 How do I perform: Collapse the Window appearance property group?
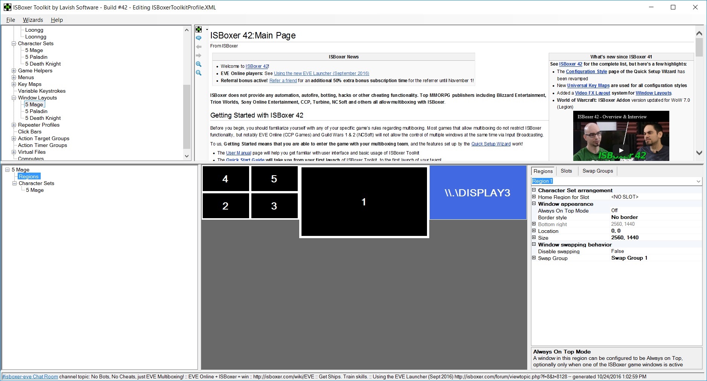(534, 204)
